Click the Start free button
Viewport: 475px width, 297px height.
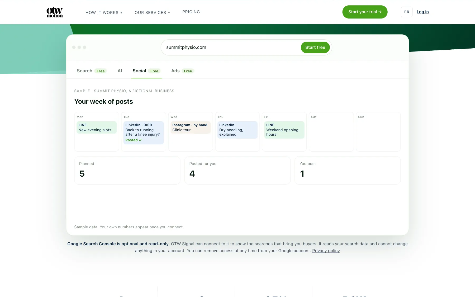pyautogui.click(x=315, y=47)
